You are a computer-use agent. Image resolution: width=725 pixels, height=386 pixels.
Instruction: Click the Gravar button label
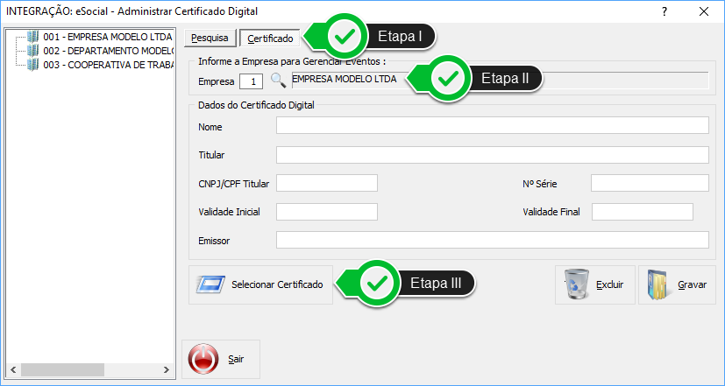(693, 284)
